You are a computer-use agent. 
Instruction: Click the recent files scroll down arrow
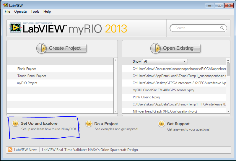(228, 111)
